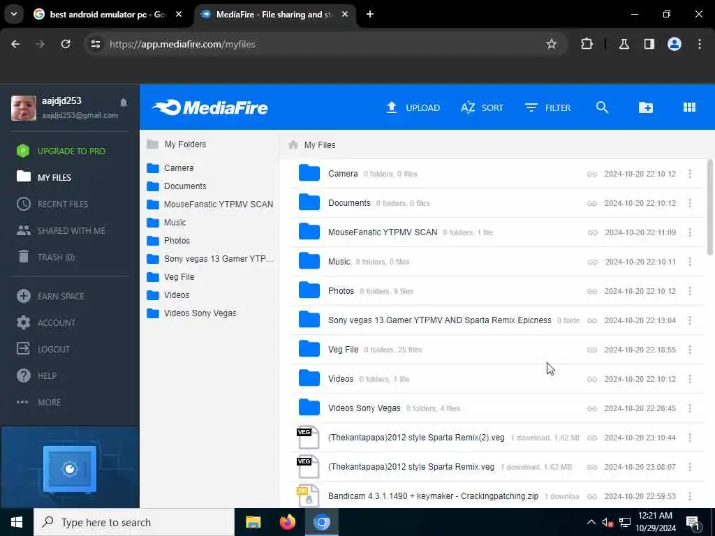The width and height of the screenshot is (715, 536).
Task: Open the Filter menu
Action: [547, 107]
